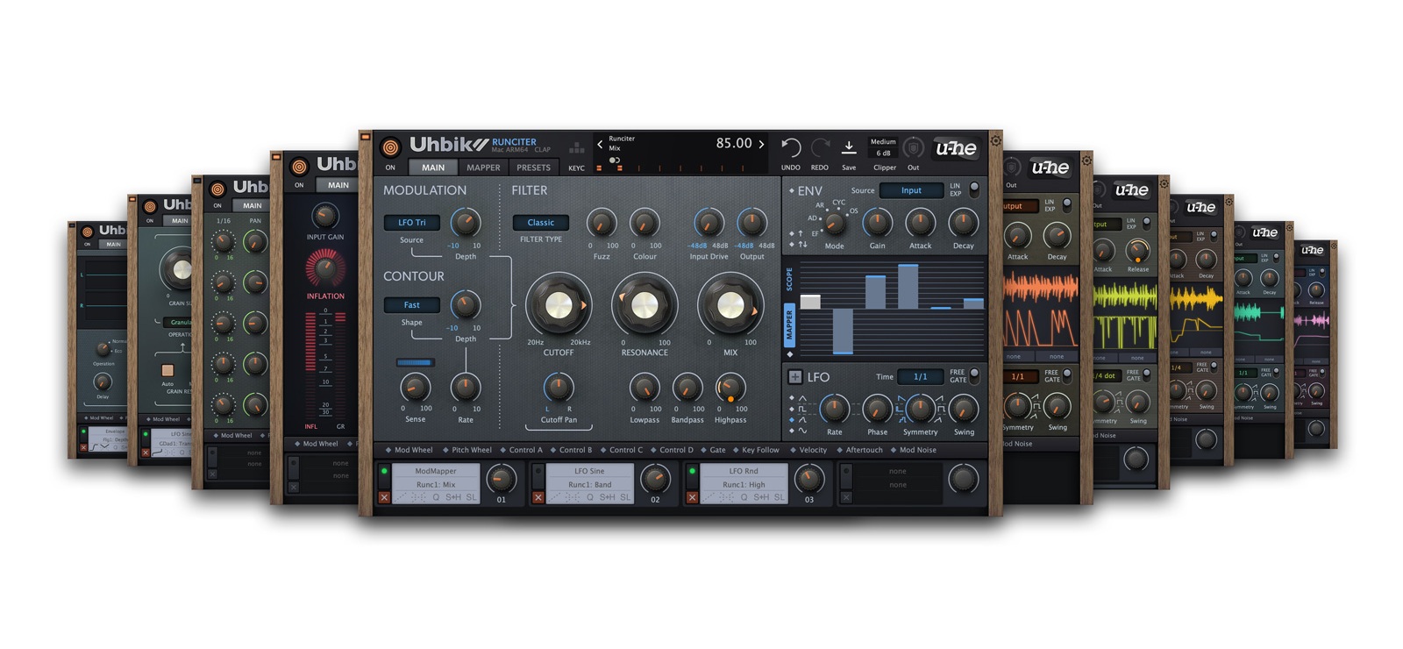
Task: Switch to the PRESETS tab
Action: coord(533,168)
